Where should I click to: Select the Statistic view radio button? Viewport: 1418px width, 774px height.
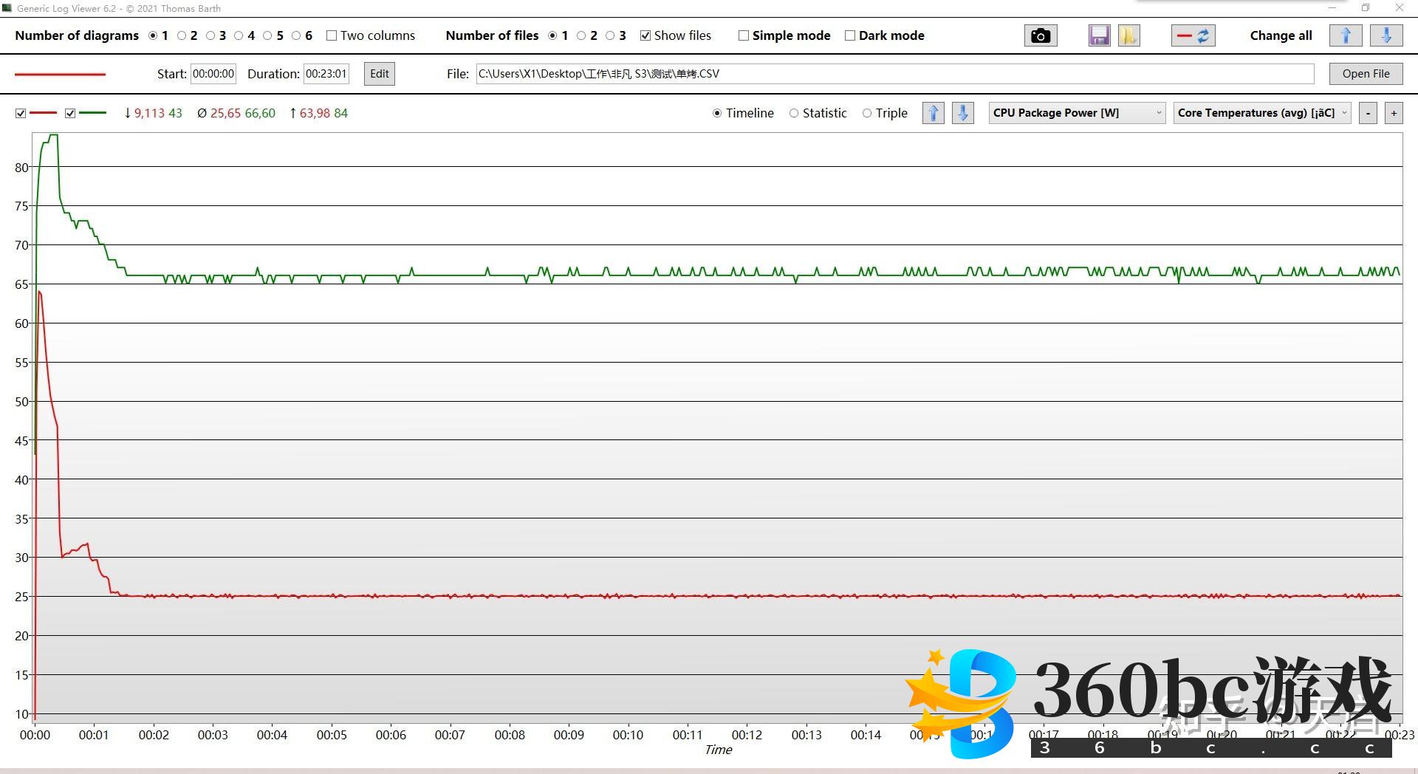point(794,113)
